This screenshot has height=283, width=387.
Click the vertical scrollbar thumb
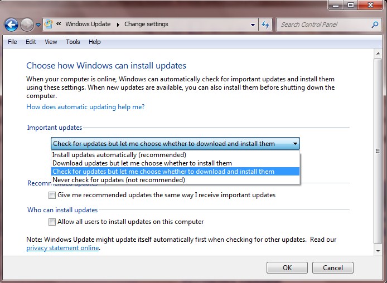click(x=378, y=151)
